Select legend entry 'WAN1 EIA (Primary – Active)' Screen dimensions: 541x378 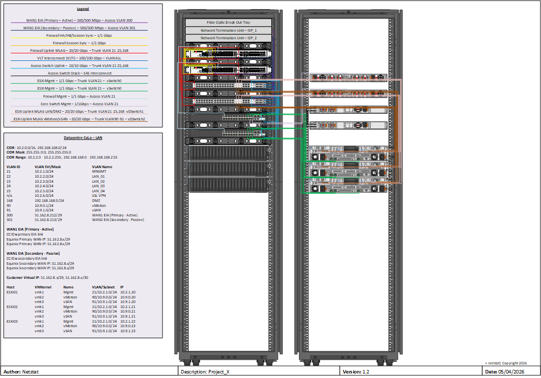click(x=80, y=20)
